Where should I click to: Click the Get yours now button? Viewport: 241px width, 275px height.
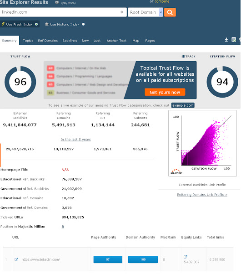click(165, 92)
